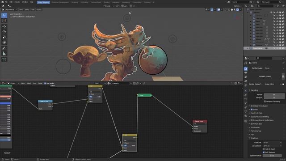
Task: Open node editor Node menu
Action: [x=40, y=83]
